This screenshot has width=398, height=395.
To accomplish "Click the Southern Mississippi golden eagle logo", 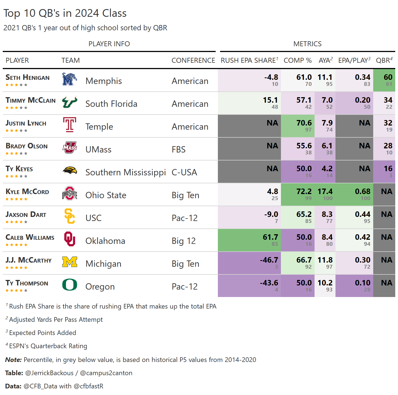I will coord(69,170).
